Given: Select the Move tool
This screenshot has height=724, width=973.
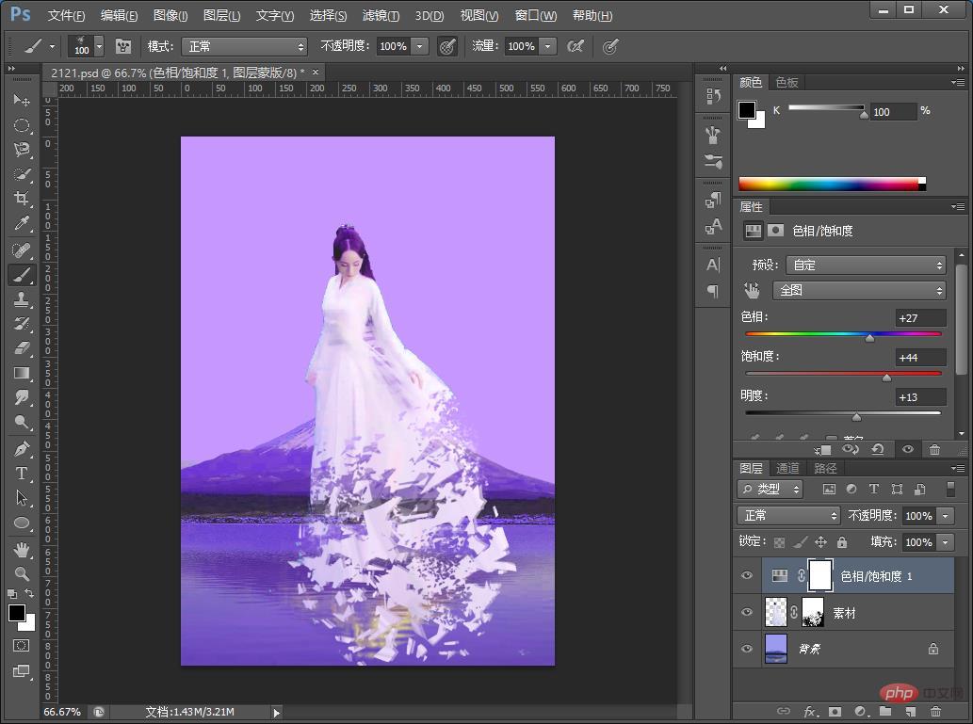Looking at the screenshot, I should pyautogui.click(x=22, y=100).
